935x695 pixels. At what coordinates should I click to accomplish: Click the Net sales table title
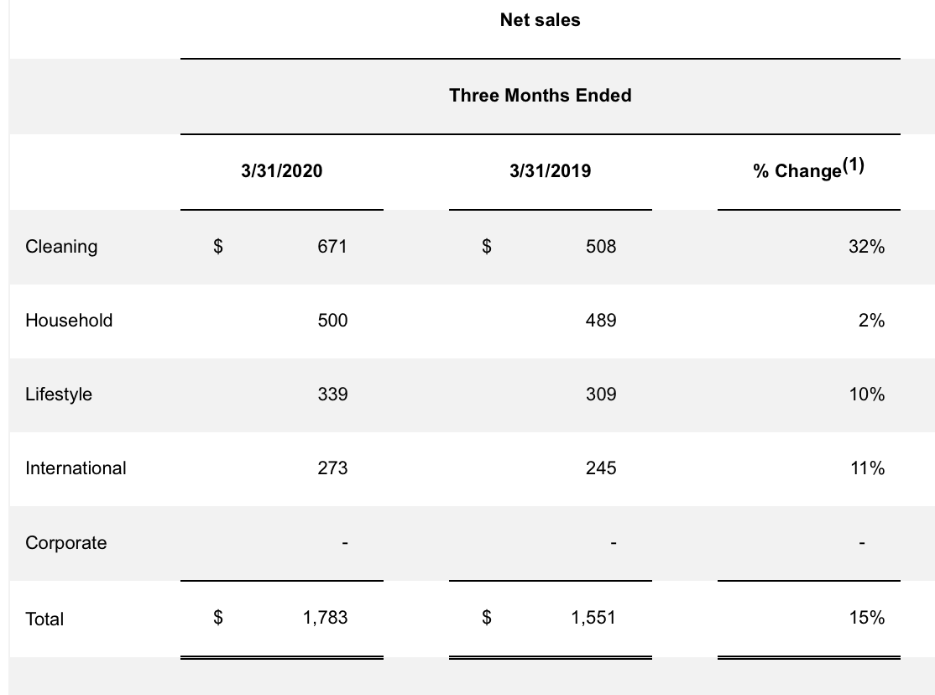pyautogui.click(x=540, y=20)
